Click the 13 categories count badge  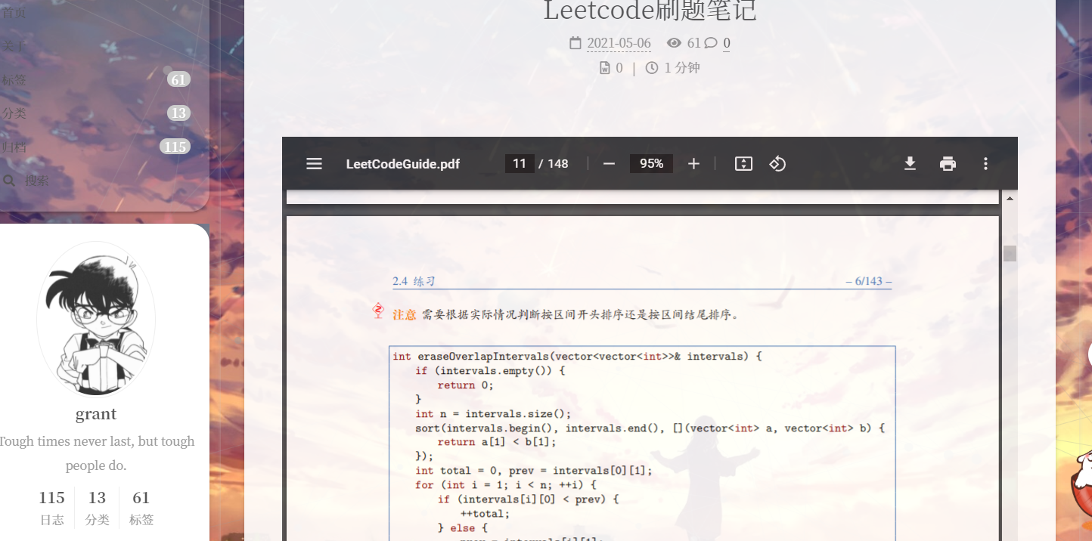click(178, 113)
